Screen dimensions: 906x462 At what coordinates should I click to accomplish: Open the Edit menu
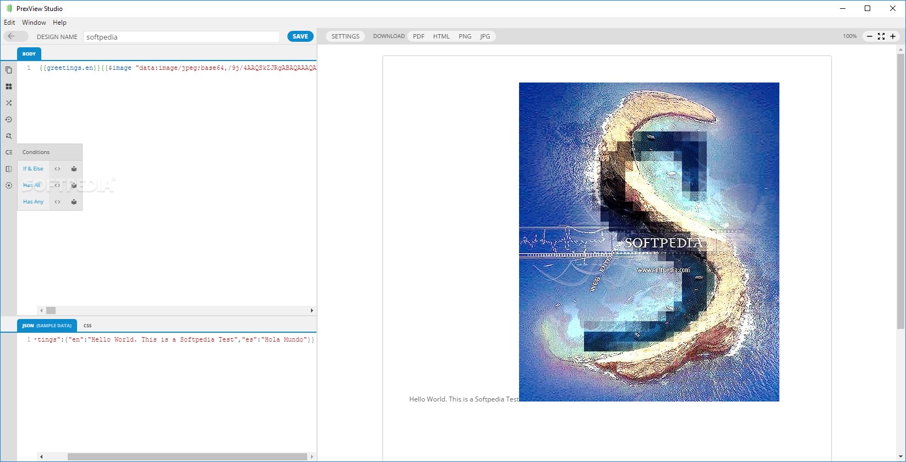pos(9,23)
